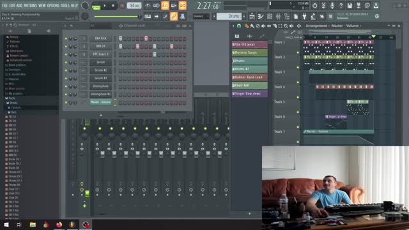This screenshot has height=230, width=409.
Task: Open the PATTERNS menu
Action: coord(30,5)
